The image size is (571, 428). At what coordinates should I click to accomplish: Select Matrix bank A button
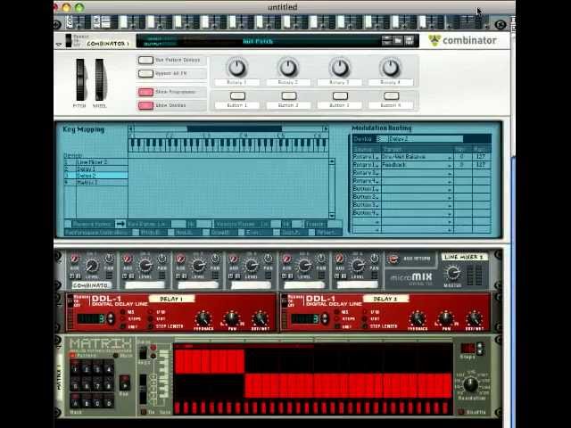click(75, 402)
